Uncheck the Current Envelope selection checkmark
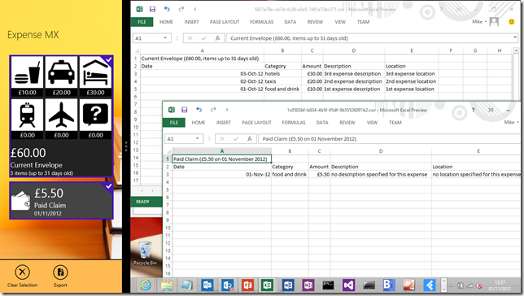 tap(108, 60)
